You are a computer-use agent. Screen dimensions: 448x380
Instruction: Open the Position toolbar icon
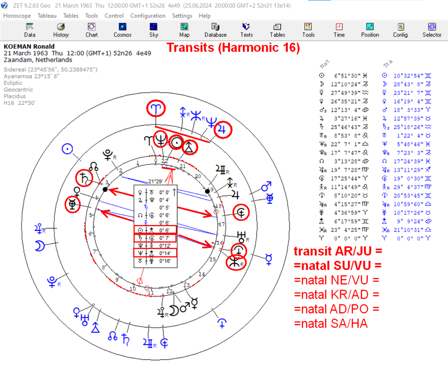click(x=370, y=30)
